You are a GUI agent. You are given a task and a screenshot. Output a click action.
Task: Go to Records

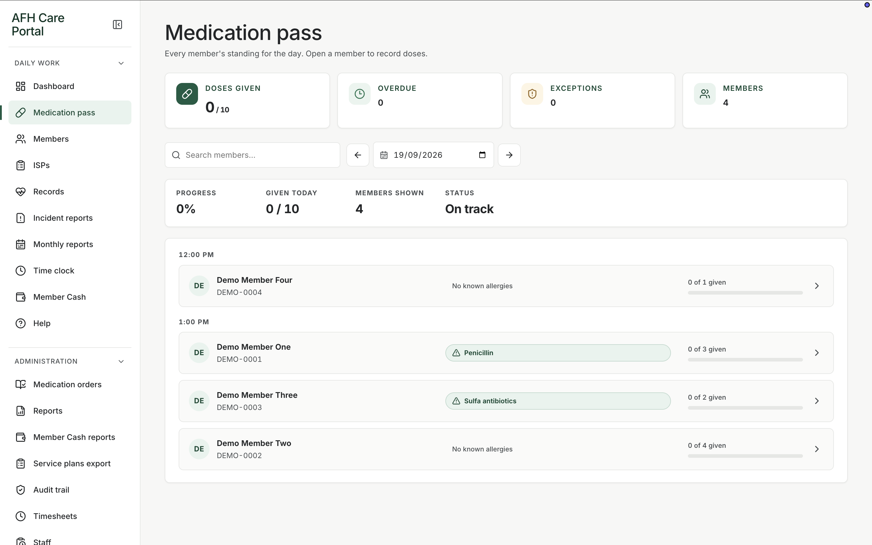coord(70,191)
